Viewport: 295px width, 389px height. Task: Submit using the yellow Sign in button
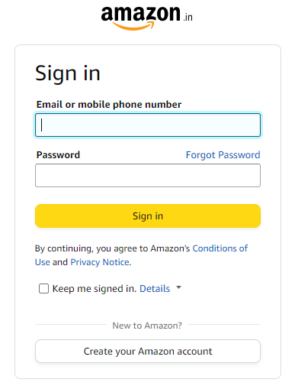click(148, 216)
